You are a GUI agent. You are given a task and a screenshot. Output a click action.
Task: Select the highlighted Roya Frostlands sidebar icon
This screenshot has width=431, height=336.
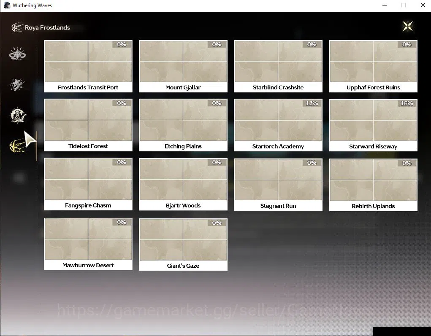[17, 146]
